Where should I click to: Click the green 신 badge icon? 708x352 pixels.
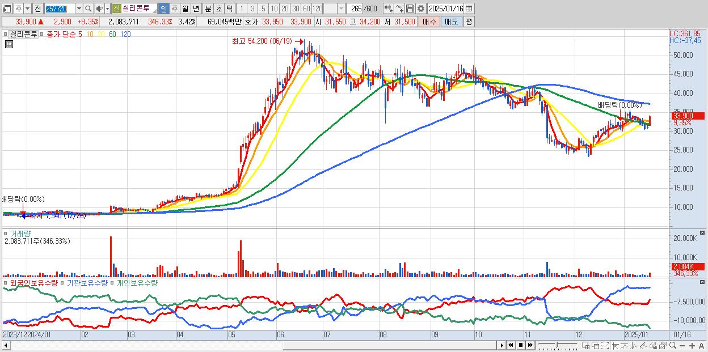(116, 9)
